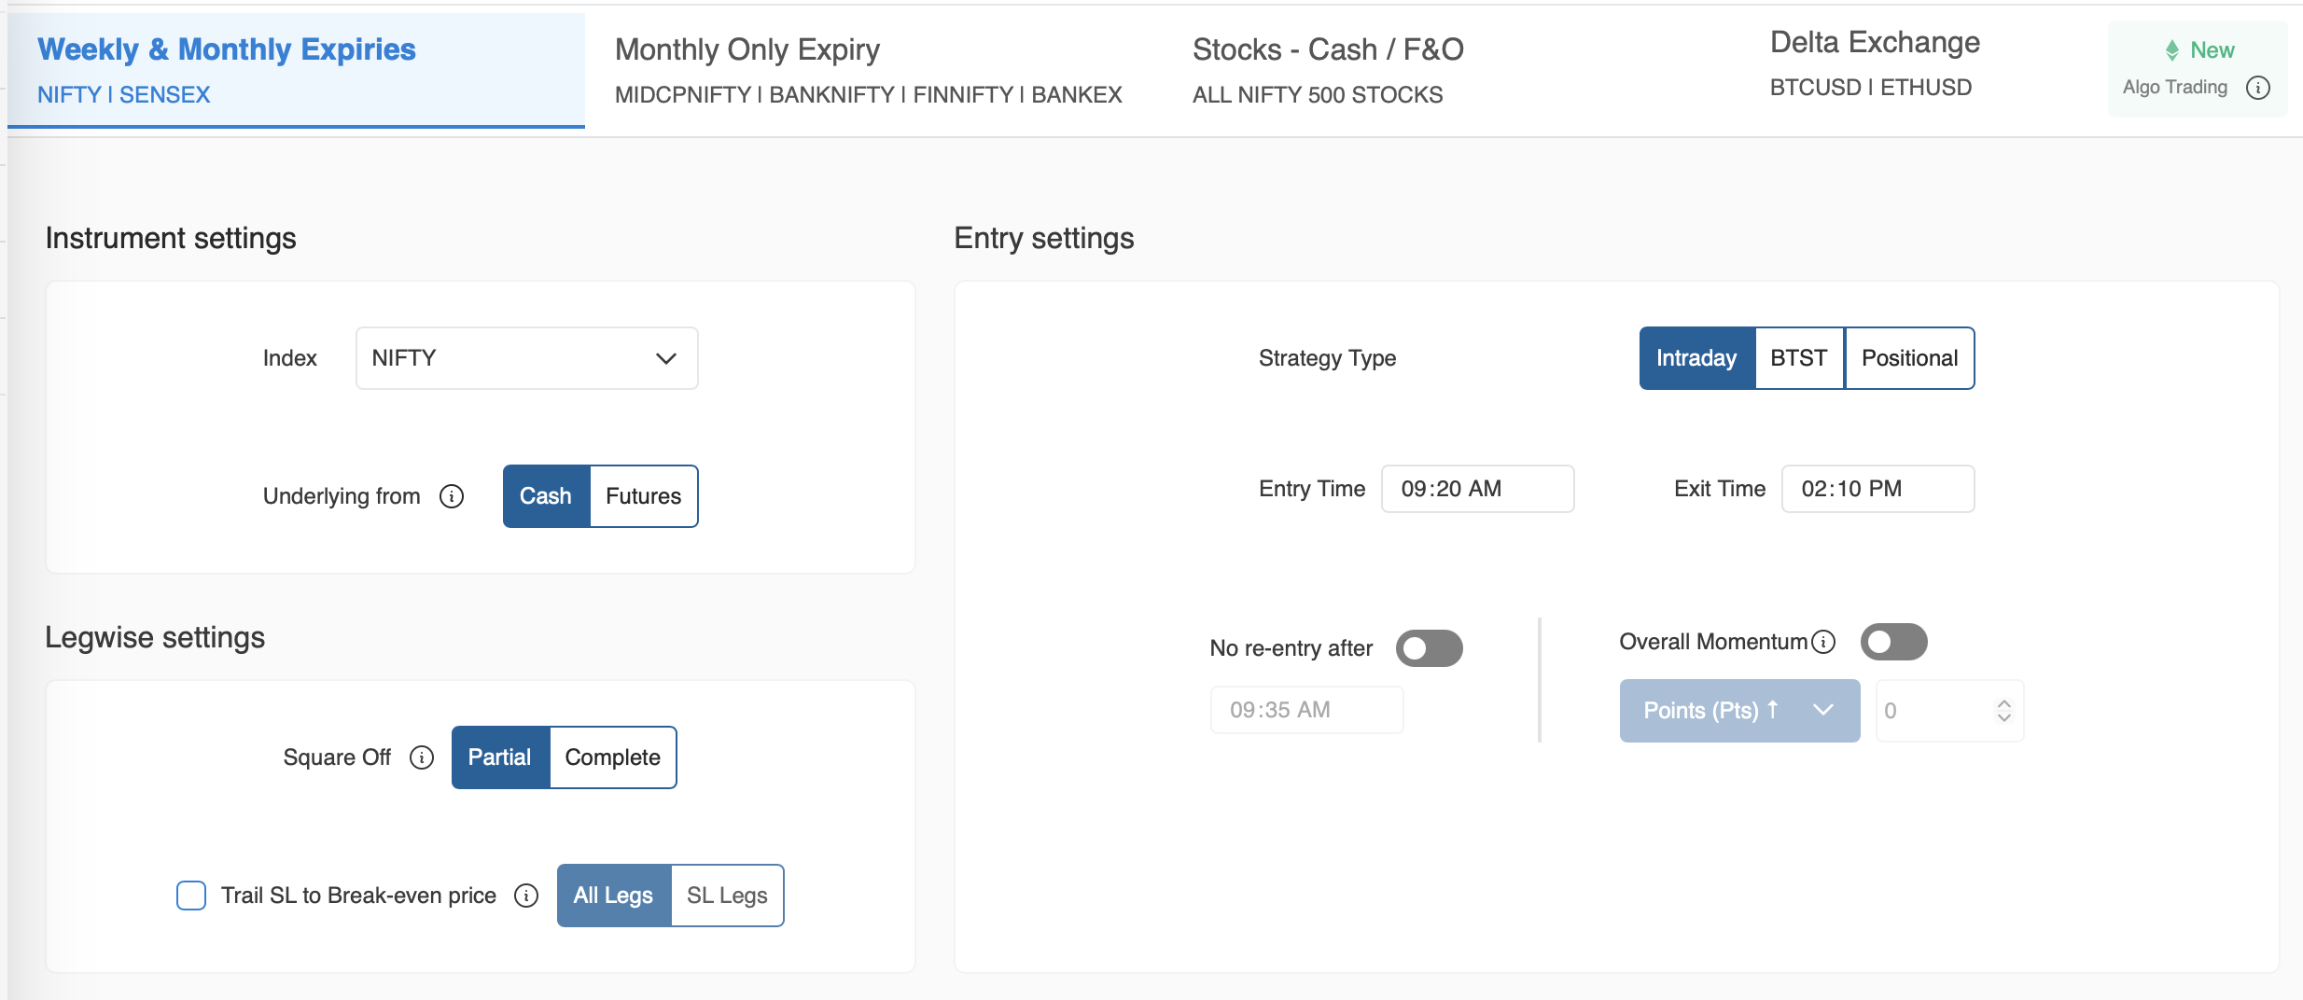This screenshot has width=2303, height=1000.
Task: Click info icon next to Overall Momentum
Action: [1823, 642]
